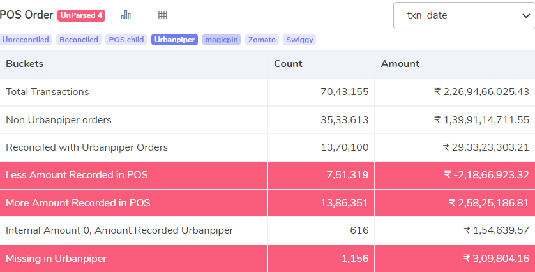
Task: Click the Amount column header
Action: tap(400, 64)
